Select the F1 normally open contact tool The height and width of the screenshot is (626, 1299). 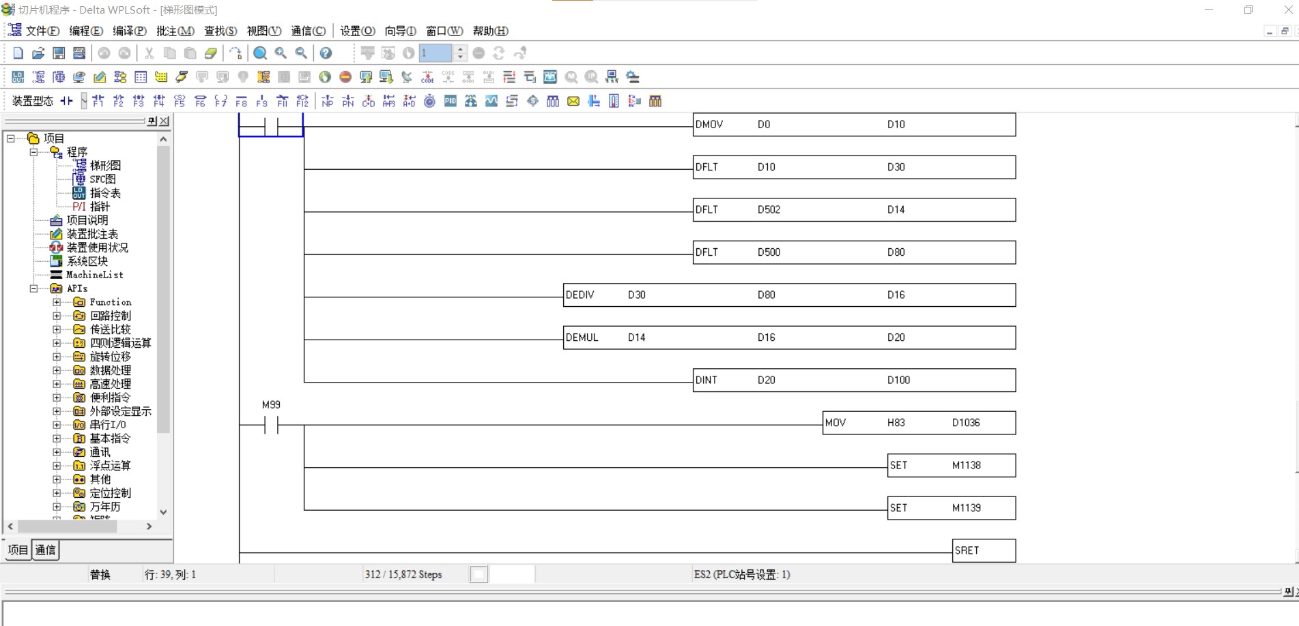click(98, 102)
